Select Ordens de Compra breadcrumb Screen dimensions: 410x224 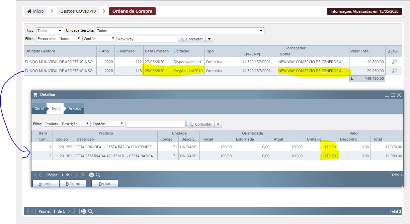(x=132, y=11)
